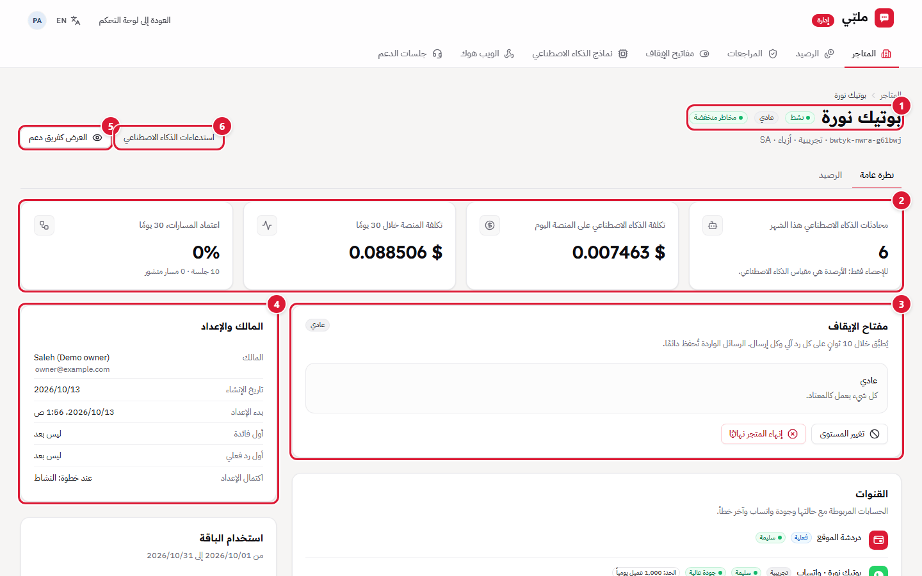Screen dimensions: 922x576
Task: Select the نظرة عامة sub-tab
Action: (877, 175)
